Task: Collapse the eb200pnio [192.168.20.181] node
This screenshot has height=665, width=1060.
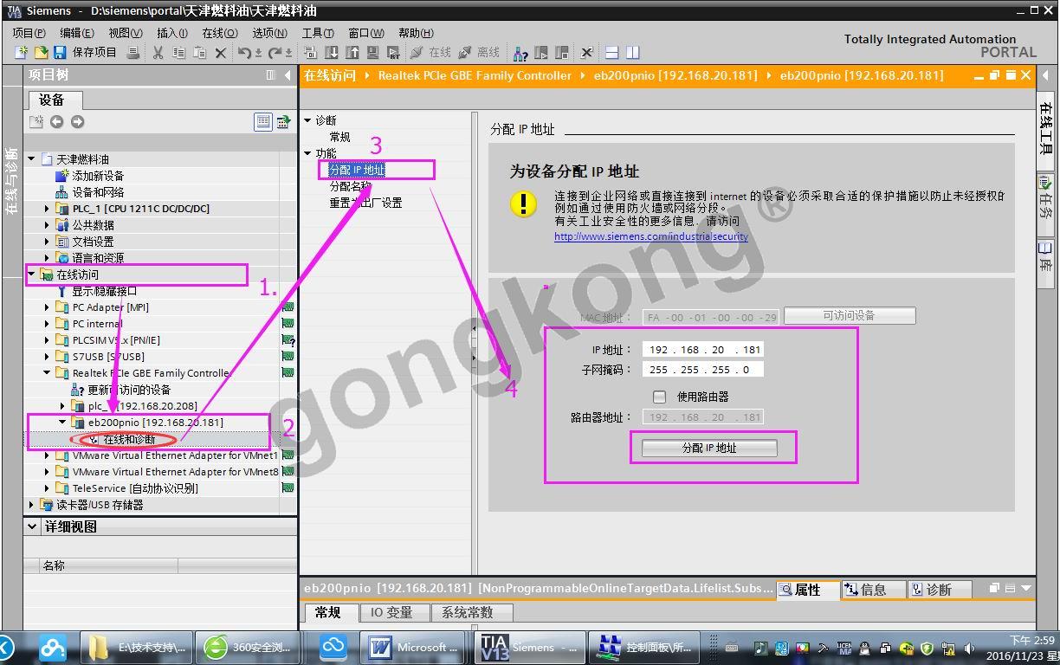Action: (62, 423)
